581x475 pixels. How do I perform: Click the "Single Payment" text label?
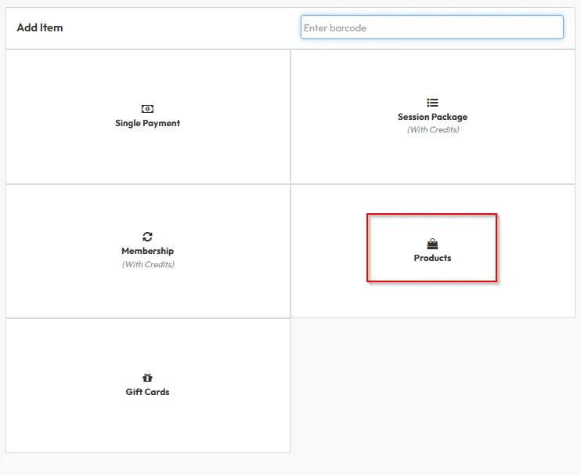147,123
